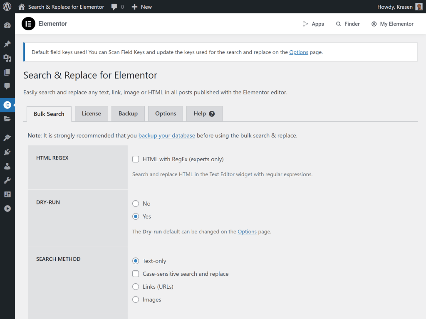
Task: Open Comments from the sidebar speech icon
Action: (7, 86)
